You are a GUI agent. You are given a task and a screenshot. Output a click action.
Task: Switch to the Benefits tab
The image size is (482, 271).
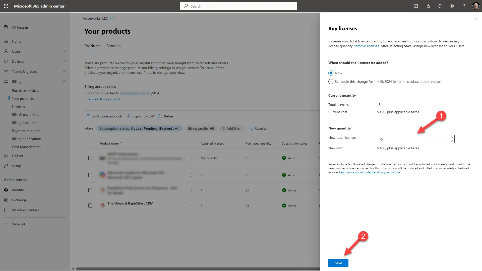pyautogui.click(x=113, y=46)
